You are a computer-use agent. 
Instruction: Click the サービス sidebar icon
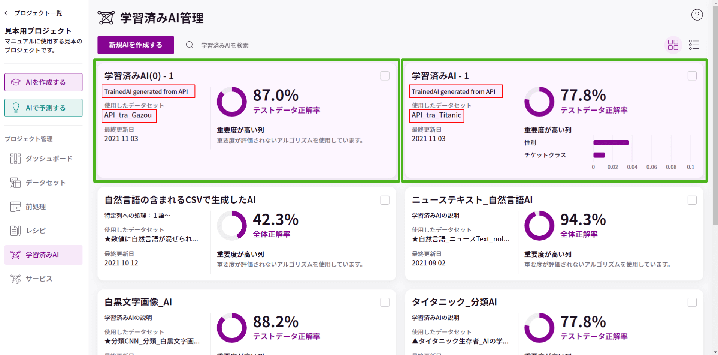[x=15, y=279]
